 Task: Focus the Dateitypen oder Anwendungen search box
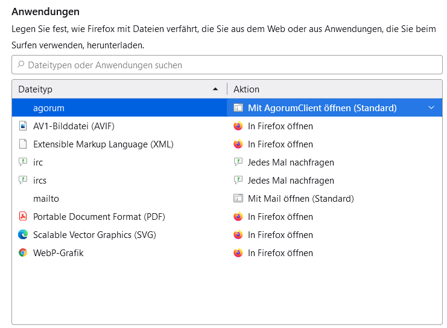tap(227, 65)
